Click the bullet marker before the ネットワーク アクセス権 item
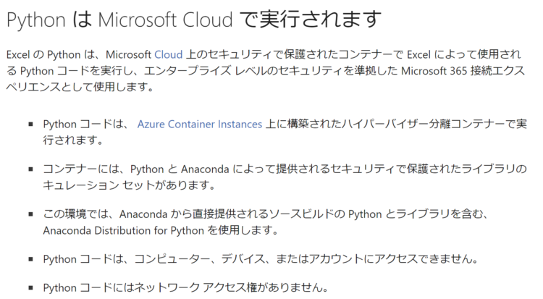Viewport: 543px width, 299px height. coord(31,287)
